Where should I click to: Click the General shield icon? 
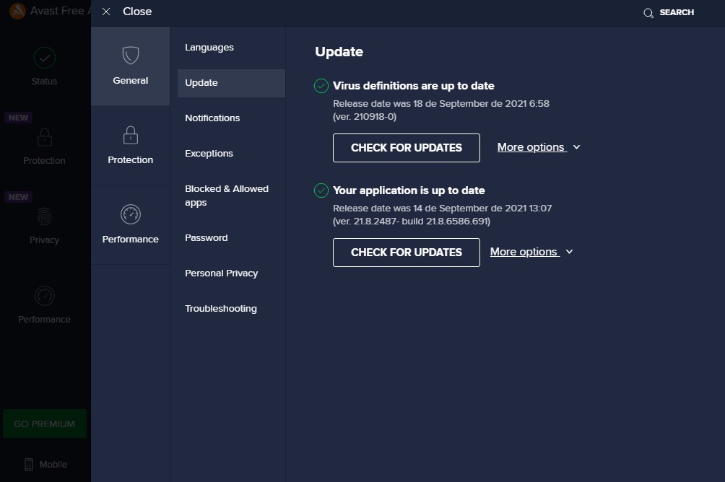(131, 55)
